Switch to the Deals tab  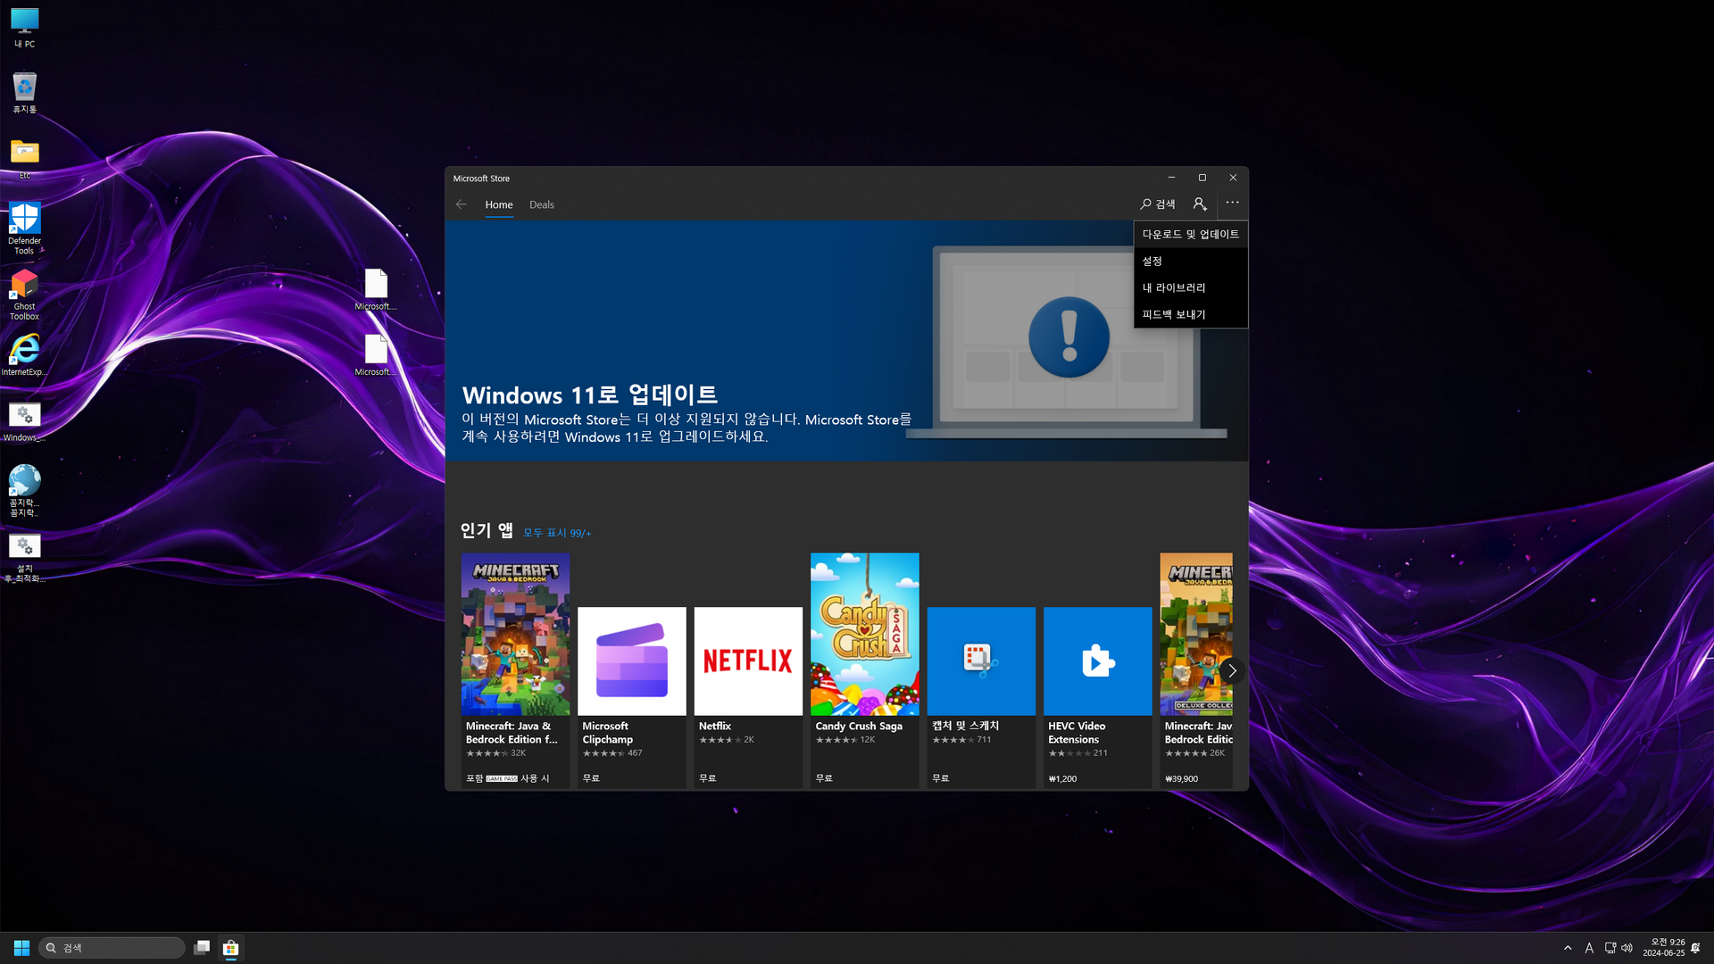[541, 204]
